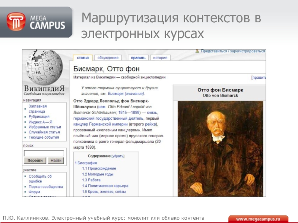Viewport: 298px width, 223px height.
Task: Click the Найти search button
Action: (x=56, y=161)
